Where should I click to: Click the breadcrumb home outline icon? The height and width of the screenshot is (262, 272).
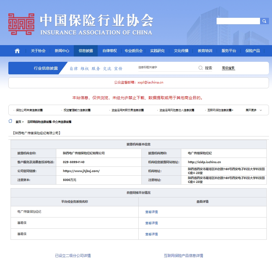(x=10, y=121)
